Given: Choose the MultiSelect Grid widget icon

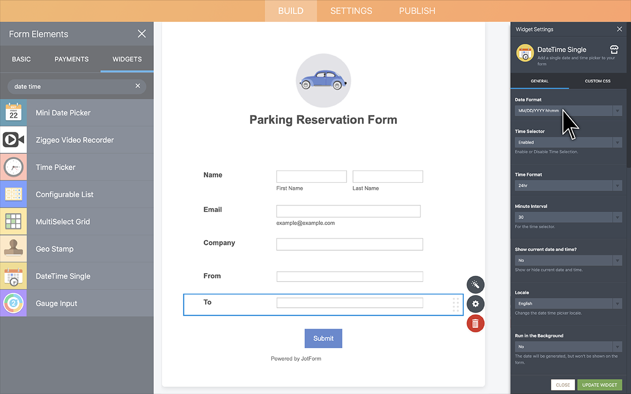Looking at the screenshot, I should [13, 221].
